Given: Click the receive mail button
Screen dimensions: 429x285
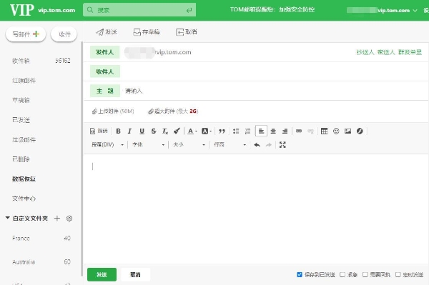Looking at the screenshot, I should coord(64,34).
